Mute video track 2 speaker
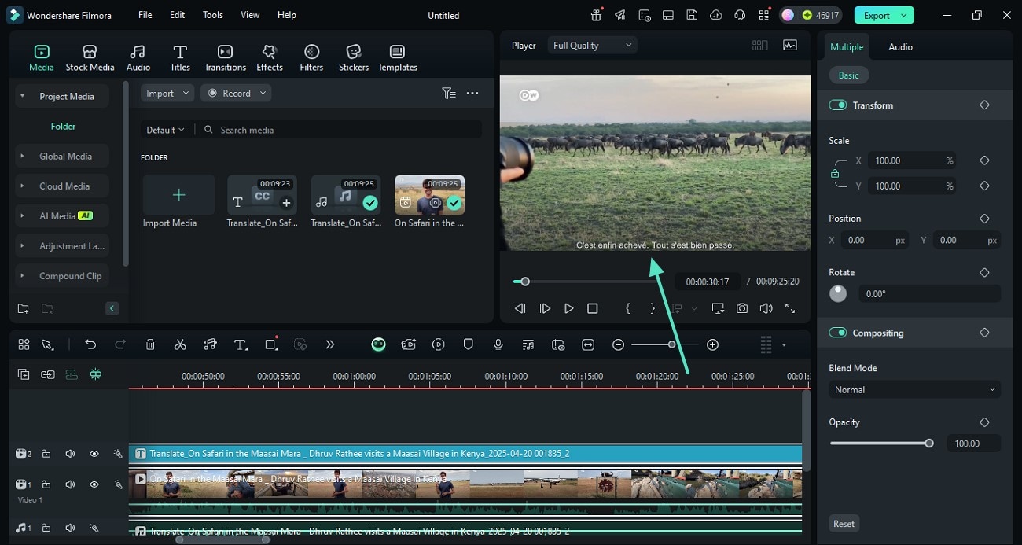Image resolution: width=1022 pixels, height=545 pixels. point(70,454)
